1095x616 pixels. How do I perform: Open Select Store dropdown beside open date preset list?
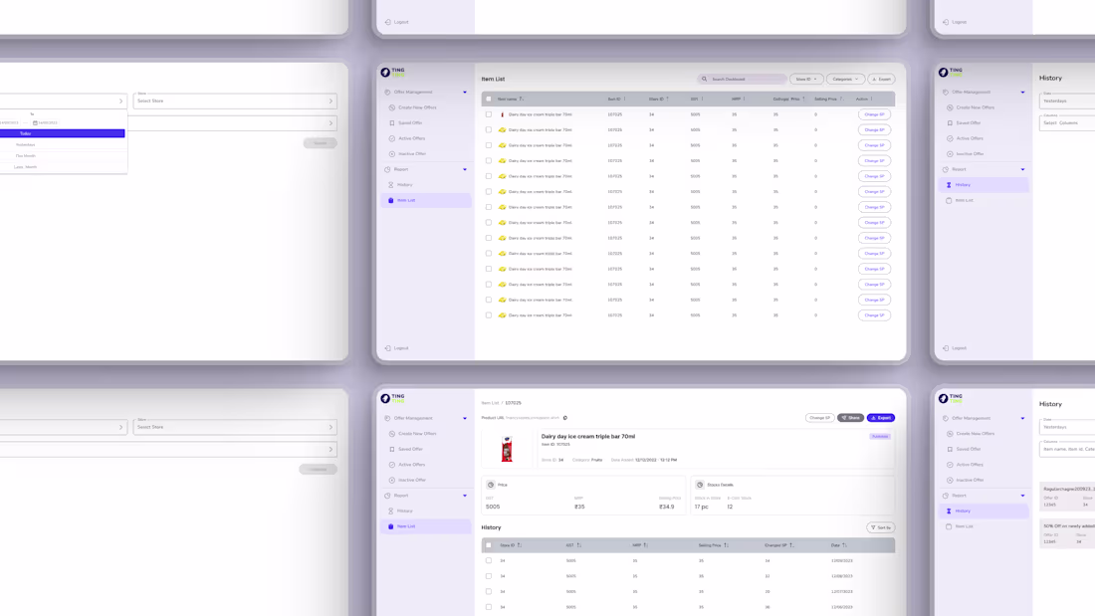235,101
